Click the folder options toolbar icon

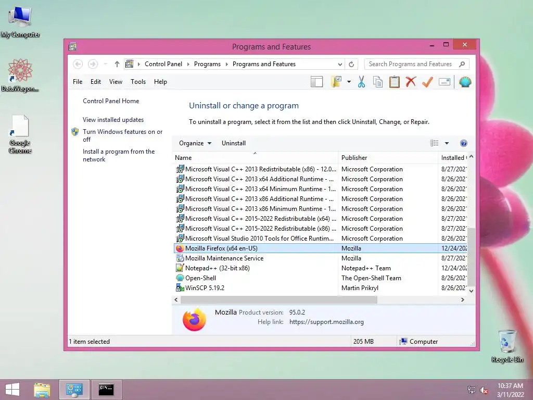[x=336, y=82]
